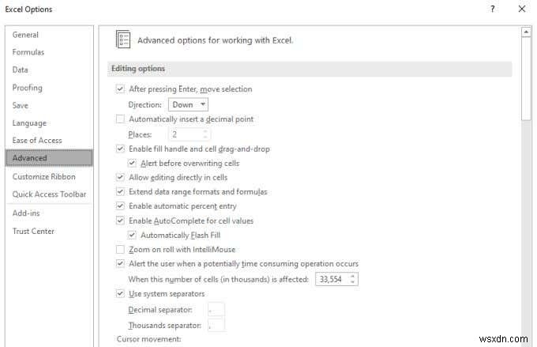This screenshot has width=537, height=347.
Task: Click the Decimal separator input field
Action: [x=216, y=309]
